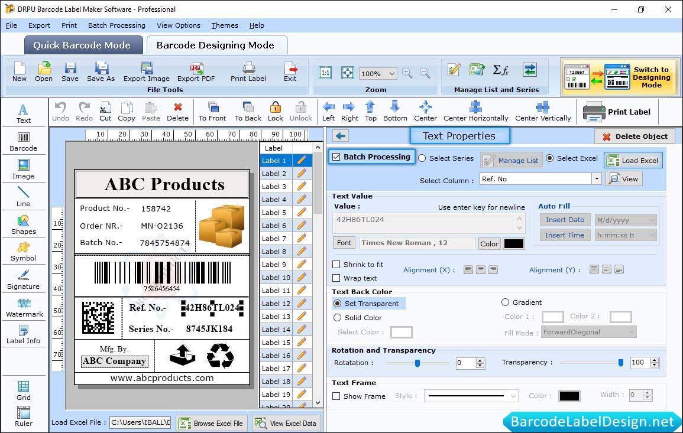Image resolution: width=683 pixels, height=433 pixels.
Task: Click the Delete Object button
Action: pos(635,136)
